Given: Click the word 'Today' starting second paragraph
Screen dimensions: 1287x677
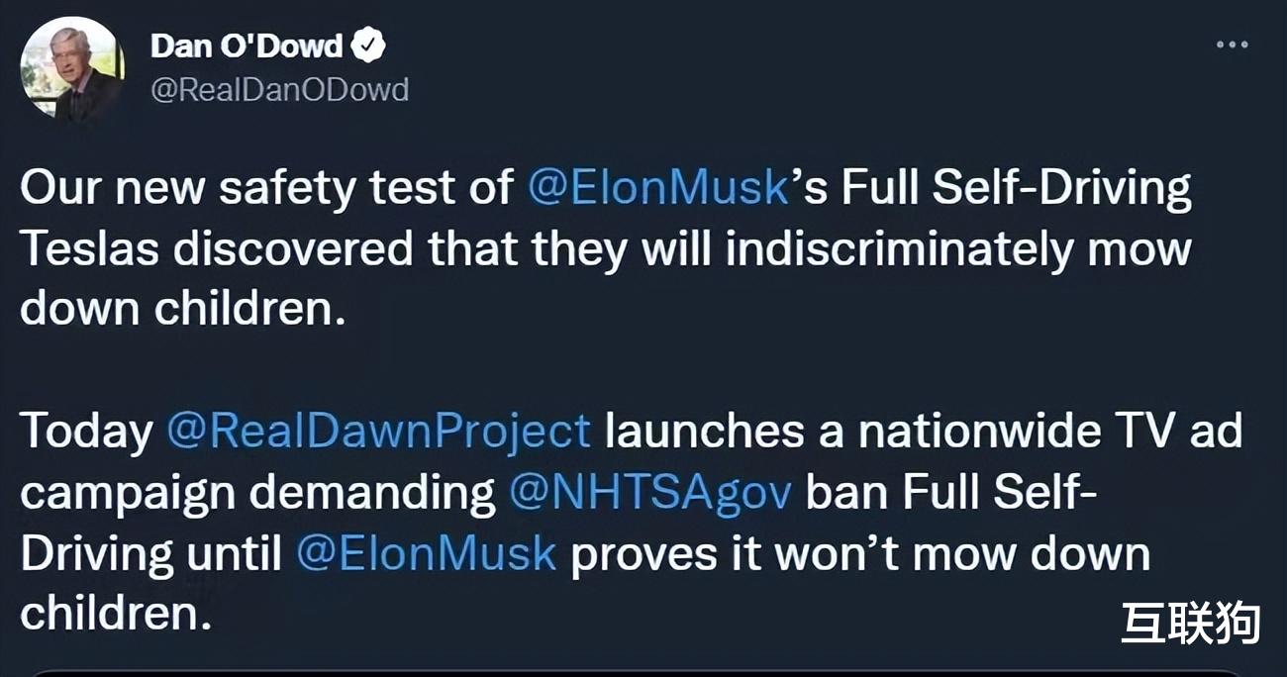Looking at the screenshot, I should (87, 432).
